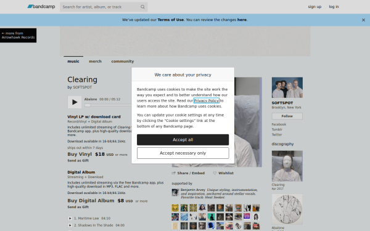Open the Terms of Use link
The width and height of the screenshot is (370, 231).
171,20
